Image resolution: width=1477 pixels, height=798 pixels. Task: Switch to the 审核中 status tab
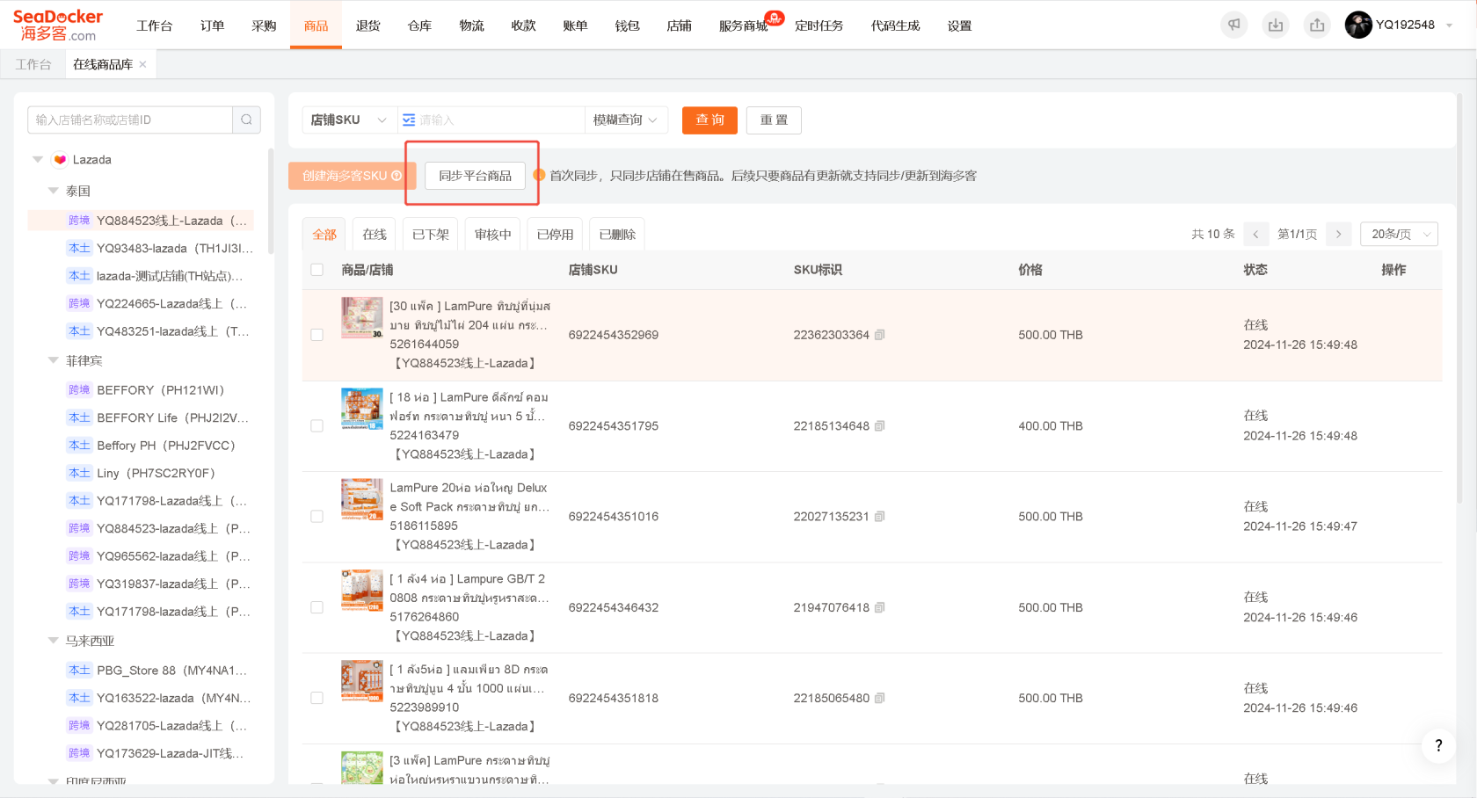pyautogui.click(x=493, y=235)
